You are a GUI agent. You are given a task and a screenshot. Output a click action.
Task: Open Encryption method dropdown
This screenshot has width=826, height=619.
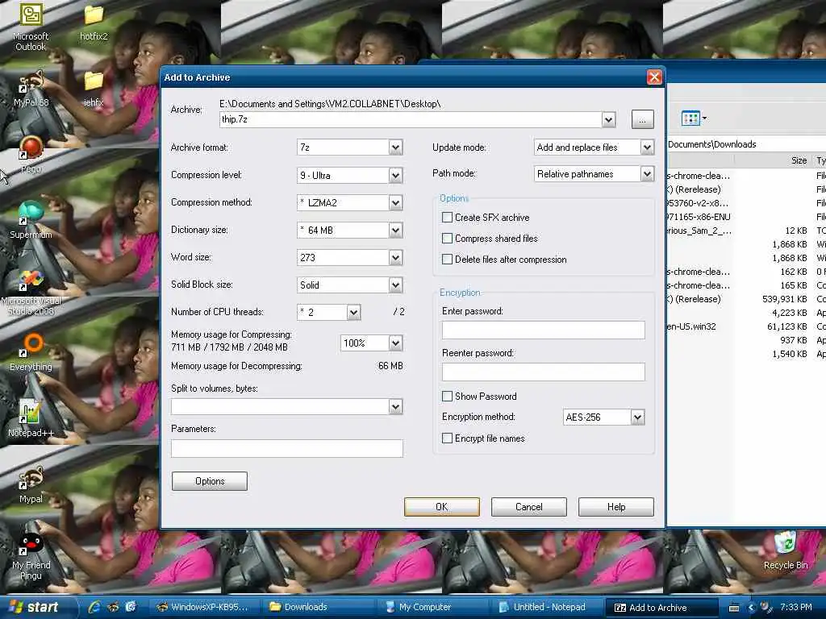pos(637,418)
